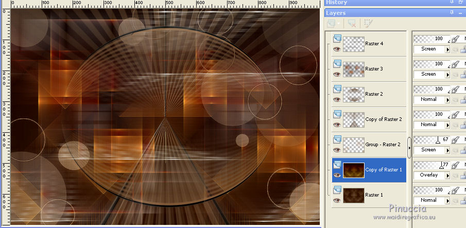Pin the History panel

pos(452,2)
